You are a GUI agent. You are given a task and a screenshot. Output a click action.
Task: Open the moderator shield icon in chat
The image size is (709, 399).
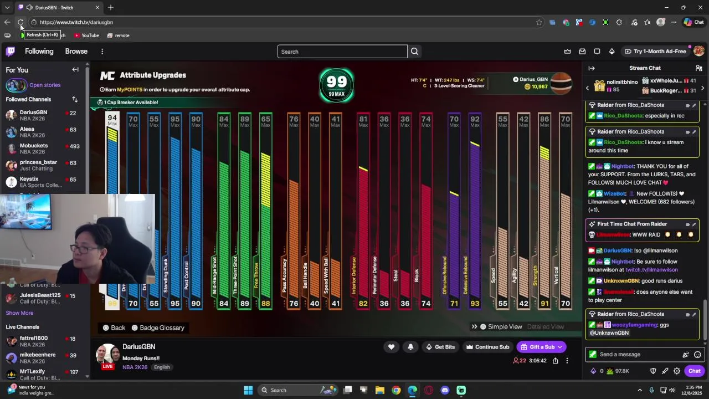653,371
